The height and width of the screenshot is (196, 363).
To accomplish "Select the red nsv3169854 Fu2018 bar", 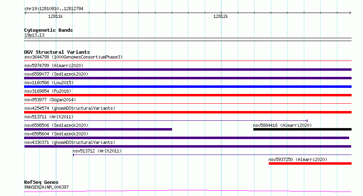I will point(188,95).
